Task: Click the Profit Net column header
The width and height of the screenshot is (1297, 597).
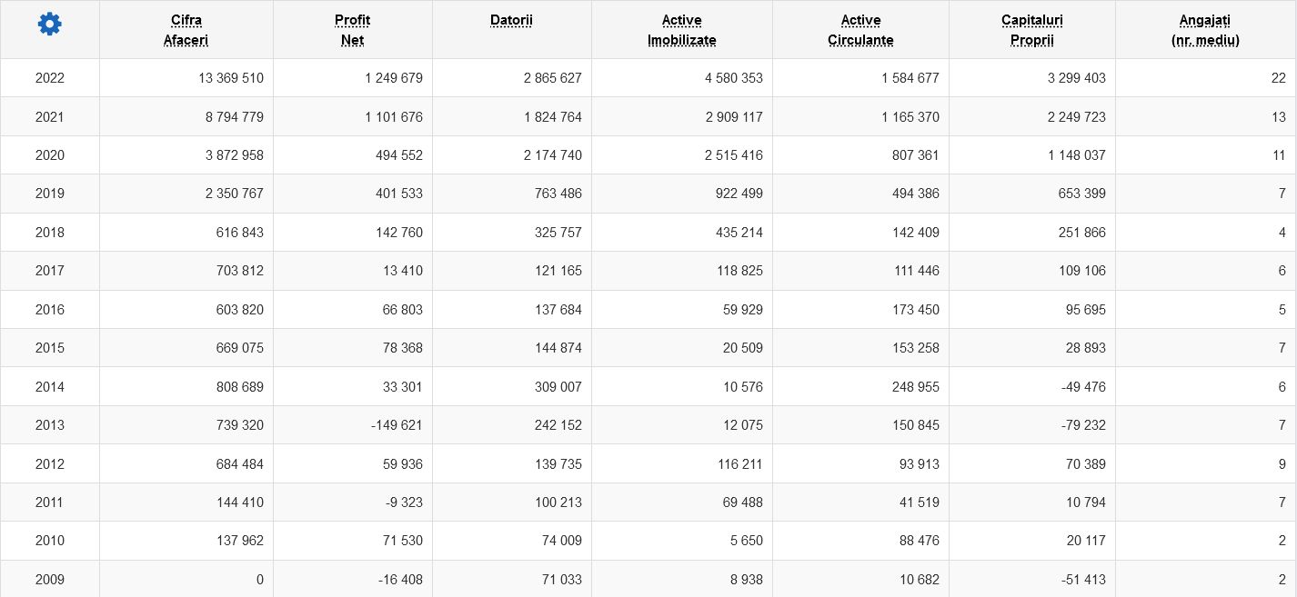Action: click(352, 30)
